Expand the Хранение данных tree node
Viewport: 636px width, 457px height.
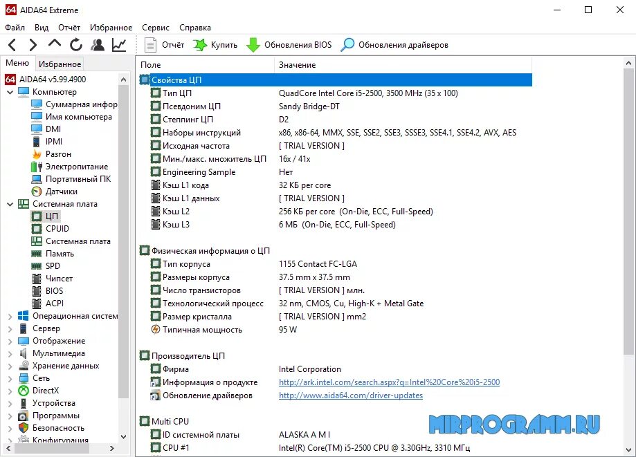pos(10,366)
